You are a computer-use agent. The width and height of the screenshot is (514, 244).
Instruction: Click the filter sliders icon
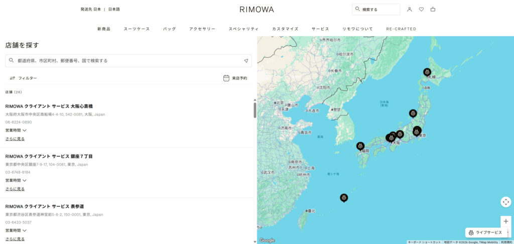coord(13,78)
